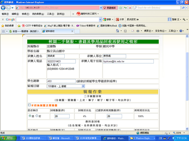Open the 安全性 (Safety) command menu
Screen dimensions: 189x141
[x=161, y=31]
